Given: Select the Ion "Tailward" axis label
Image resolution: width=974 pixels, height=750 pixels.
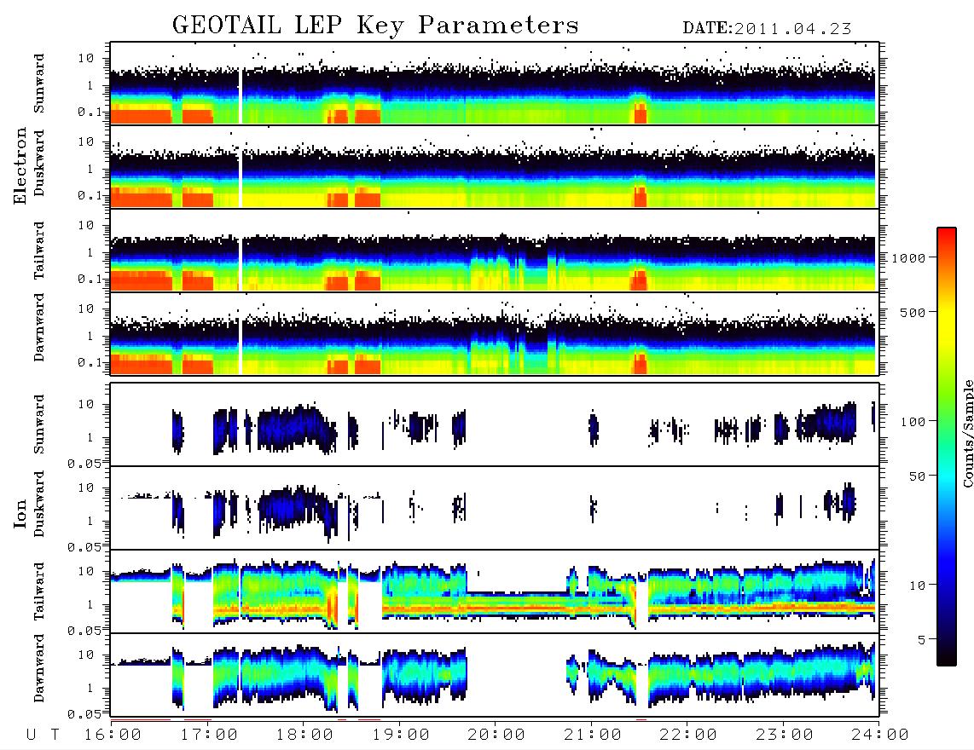Looking at the screenshot, I should tap(39, 591).
